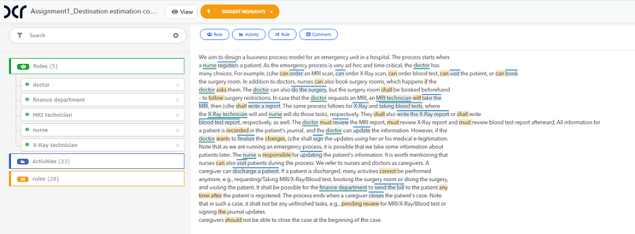635x234 pixels.
Task: Click the shuffle icon in Rule button
Action: pyautogui.click(x=277, y=35)
